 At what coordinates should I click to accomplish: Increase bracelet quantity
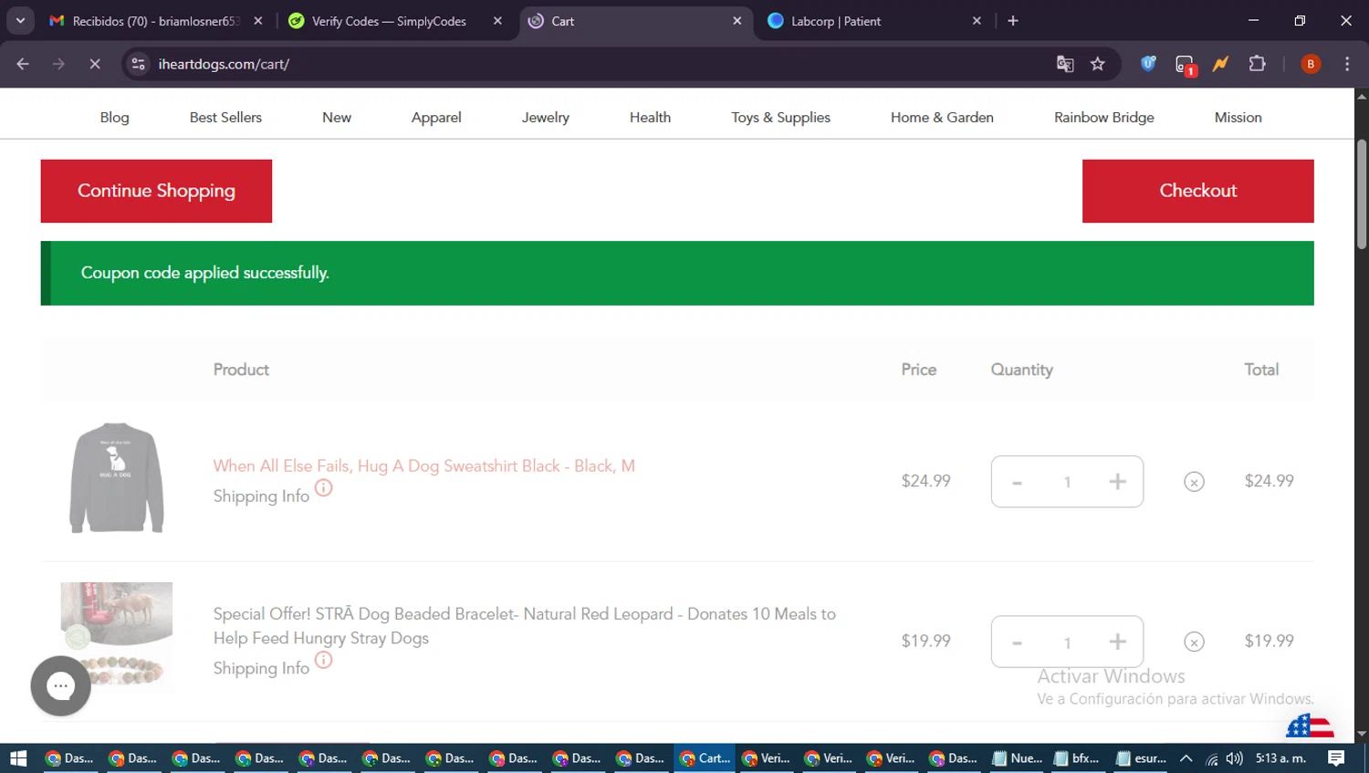pyautogui.click(x=1117, y=642)
